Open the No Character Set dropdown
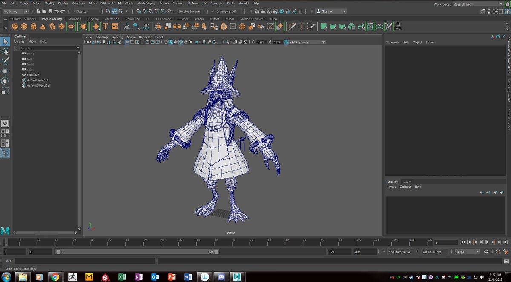The height and width of the screenshot is (282, 511). (400, 252)
